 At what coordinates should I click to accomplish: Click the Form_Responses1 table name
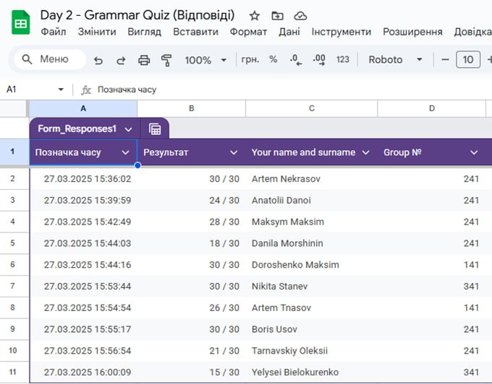pos(77,129)
